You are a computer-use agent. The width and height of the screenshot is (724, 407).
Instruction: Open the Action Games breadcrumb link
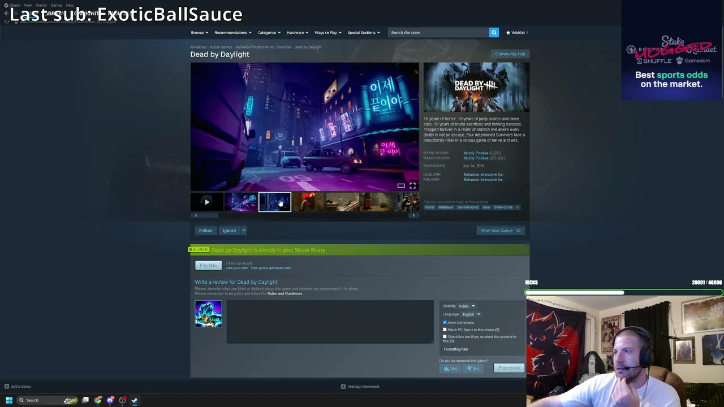click(221, 47)
